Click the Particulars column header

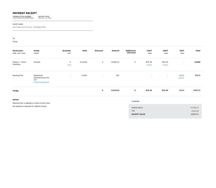pyautogui.click(x=18, y=51)
